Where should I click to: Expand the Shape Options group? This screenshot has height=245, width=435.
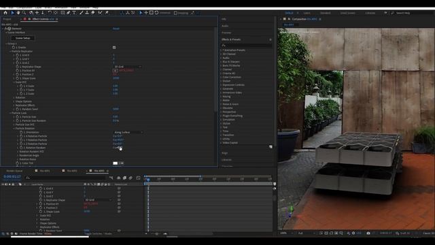(x=14, y=101)
